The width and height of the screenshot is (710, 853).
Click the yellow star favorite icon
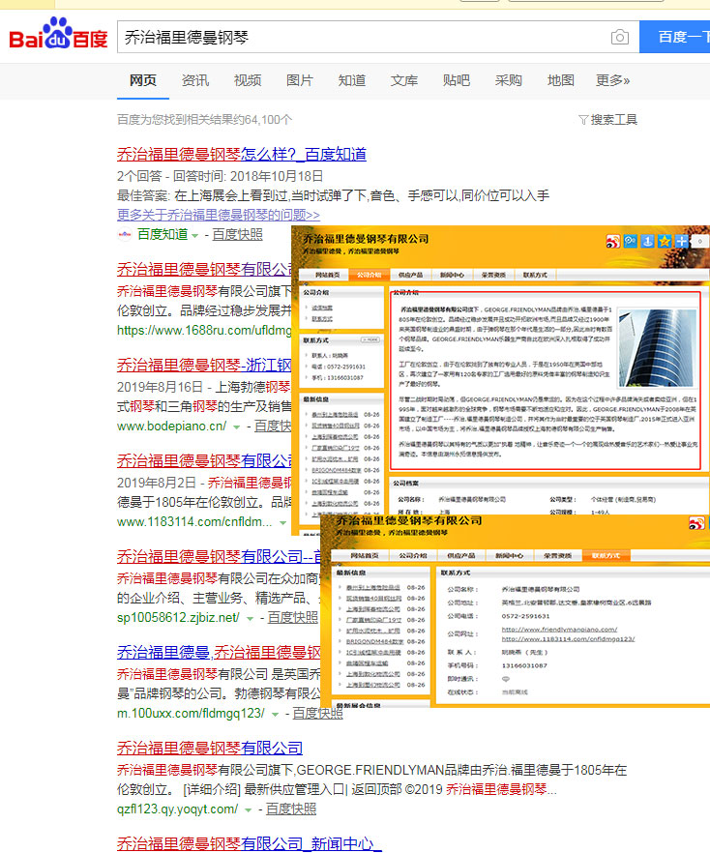pos(665,241)
